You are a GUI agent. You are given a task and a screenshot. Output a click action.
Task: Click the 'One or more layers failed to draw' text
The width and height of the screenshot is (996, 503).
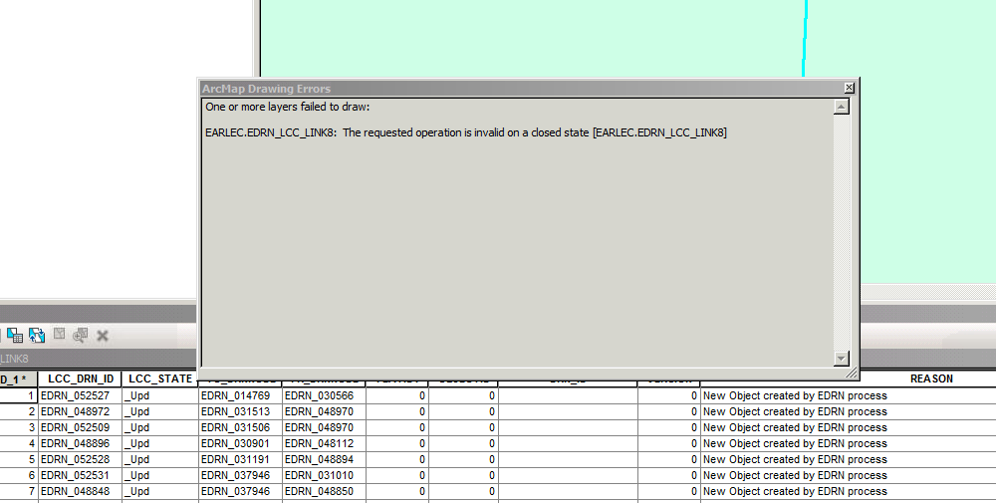click(287, 107)
